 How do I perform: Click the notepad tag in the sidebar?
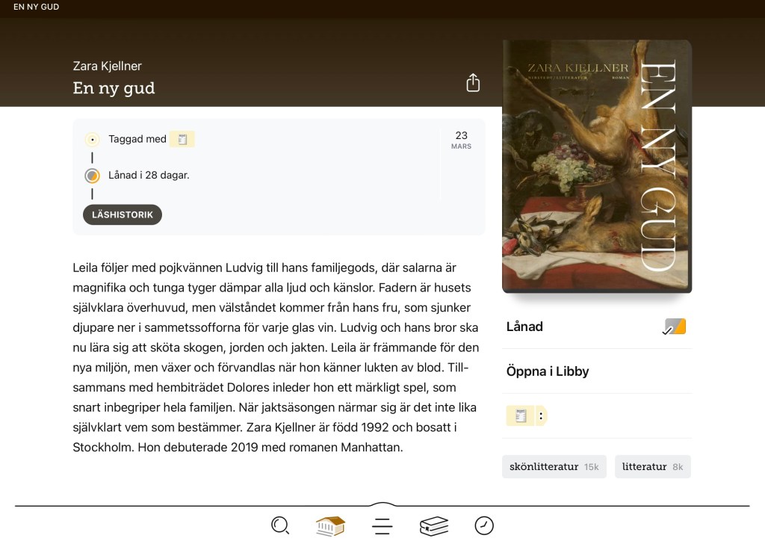(521, 415)
